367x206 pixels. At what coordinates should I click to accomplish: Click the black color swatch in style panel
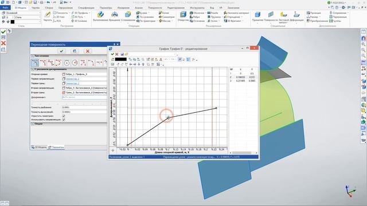[13, 22]
